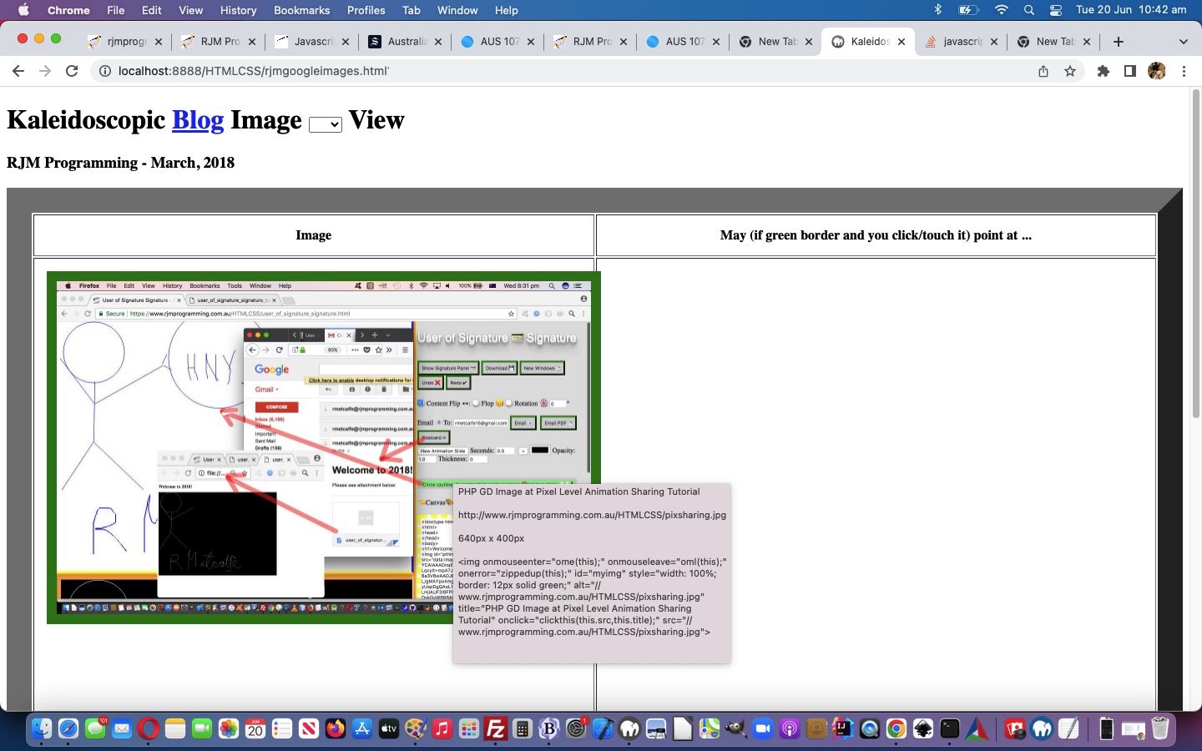Open FileZilla from the dock
1202x751 pixels.
[496, 728]
